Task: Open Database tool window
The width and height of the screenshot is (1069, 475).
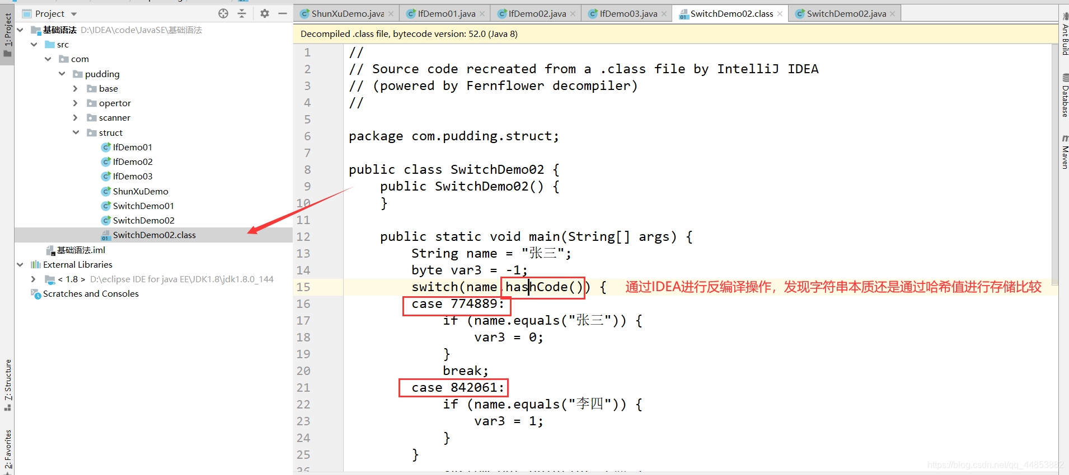Action: click(x=1064, y=95)
